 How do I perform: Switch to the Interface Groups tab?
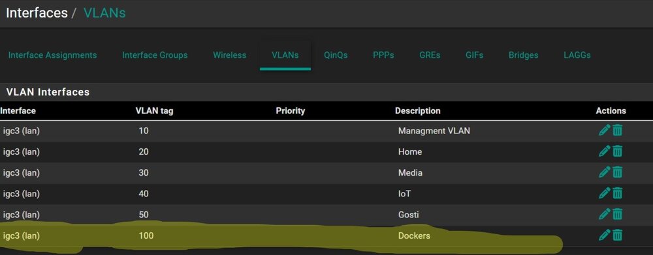[x=155, y=55]
